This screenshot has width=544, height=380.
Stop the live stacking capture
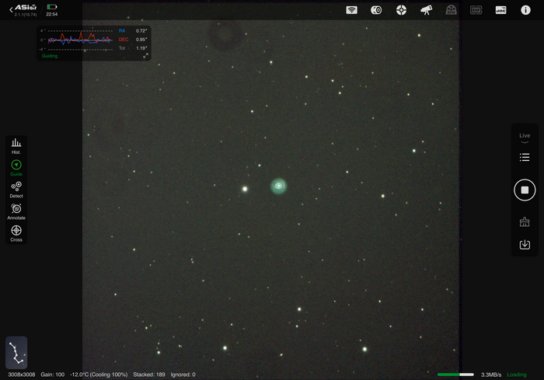pyautogui.click(x=525, y=190)
